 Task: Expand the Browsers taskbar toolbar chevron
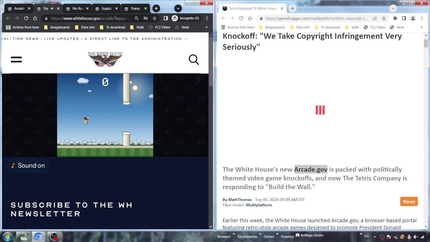233,234
